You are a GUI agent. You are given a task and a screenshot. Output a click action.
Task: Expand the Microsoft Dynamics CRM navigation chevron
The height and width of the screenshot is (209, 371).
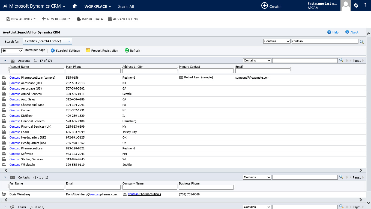[64, 7]
